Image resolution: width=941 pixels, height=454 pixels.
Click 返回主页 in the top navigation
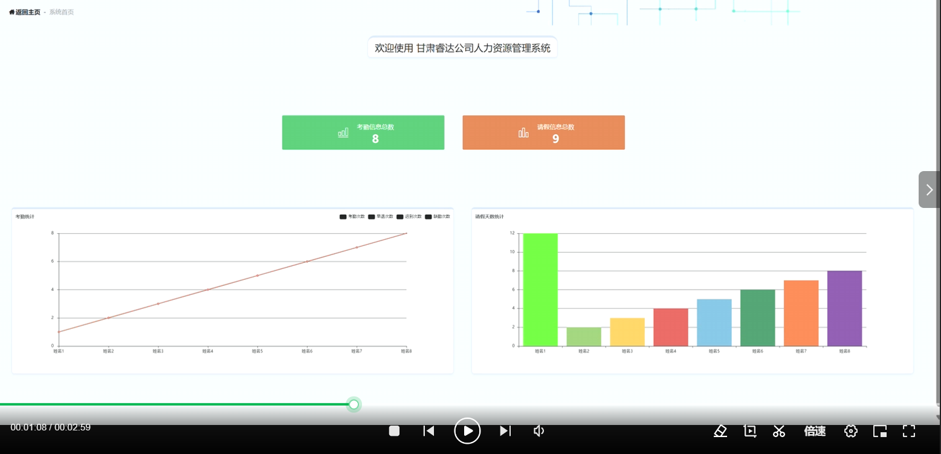pyautogui.click(x=24, y=11)
